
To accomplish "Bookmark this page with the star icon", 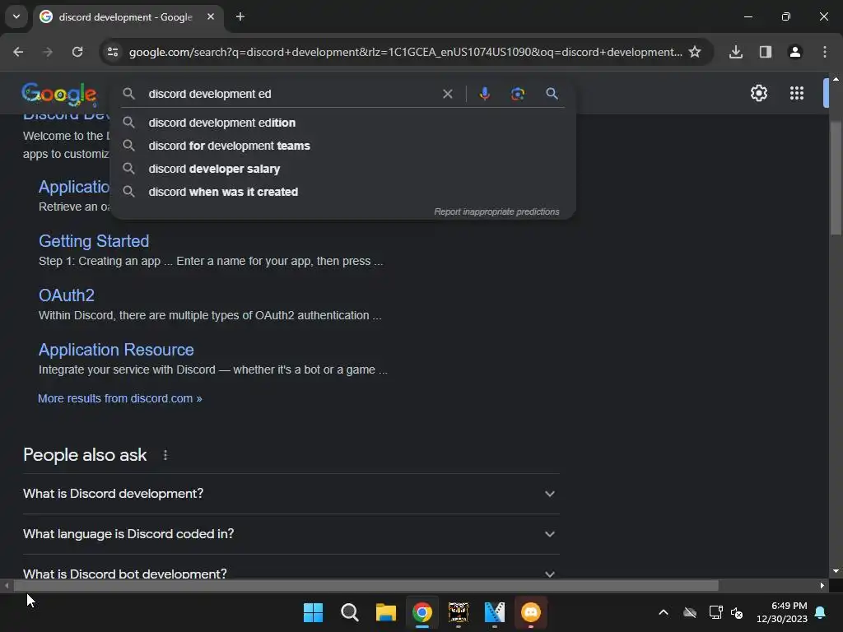I will (695, 52).
